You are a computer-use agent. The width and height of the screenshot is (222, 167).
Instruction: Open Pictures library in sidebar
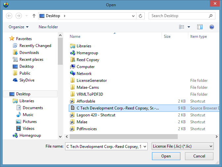30,122
